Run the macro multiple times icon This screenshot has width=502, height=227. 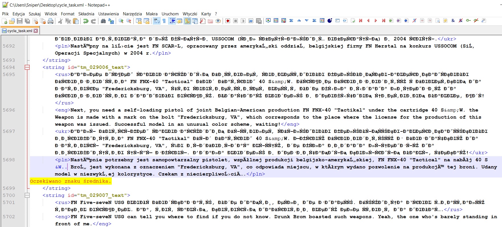click(x=251, y=21)
